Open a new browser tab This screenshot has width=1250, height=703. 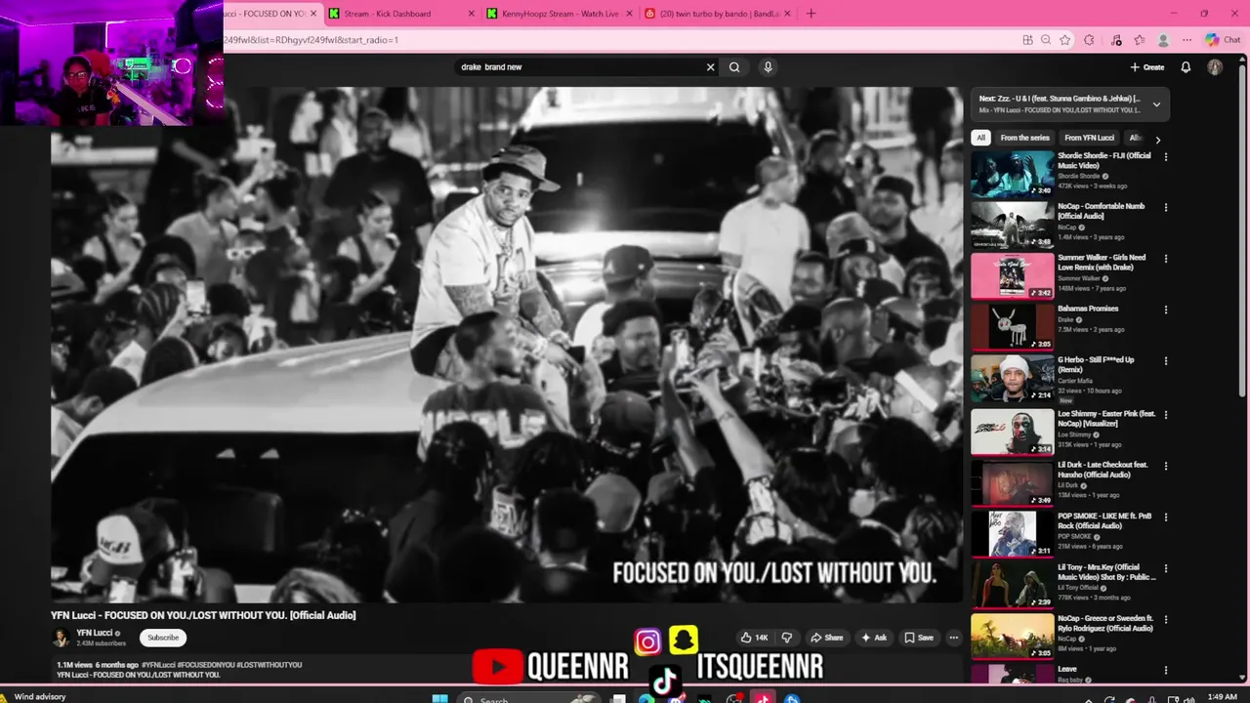tap(811, 14)
